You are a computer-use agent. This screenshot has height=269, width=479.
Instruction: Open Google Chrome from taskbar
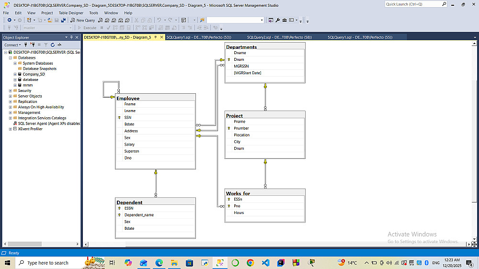[250, 263]
